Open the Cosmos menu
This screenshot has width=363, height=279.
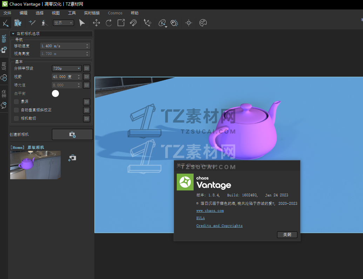pyautogui.click(x=115, y=13)
